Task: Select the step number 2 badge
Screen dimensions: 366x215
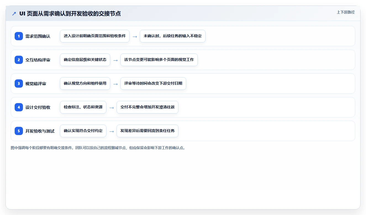Action: (x=19, y=60)
